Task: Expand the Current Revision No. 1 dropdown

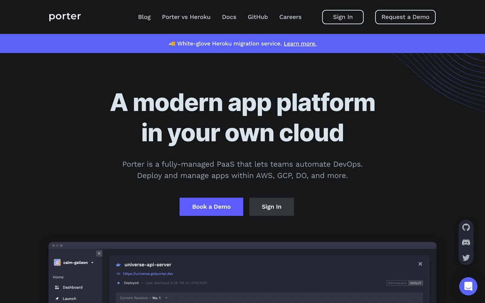Action: [x=166, y=298]
